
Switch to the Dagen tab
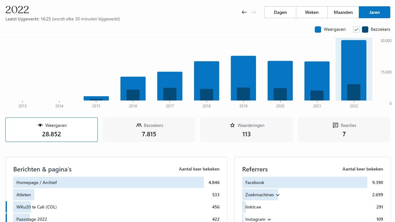280,12
